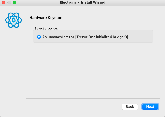Click the Bitcoin symbol inside the logo
The image size is (165, 117).
(x=13, y=20)
